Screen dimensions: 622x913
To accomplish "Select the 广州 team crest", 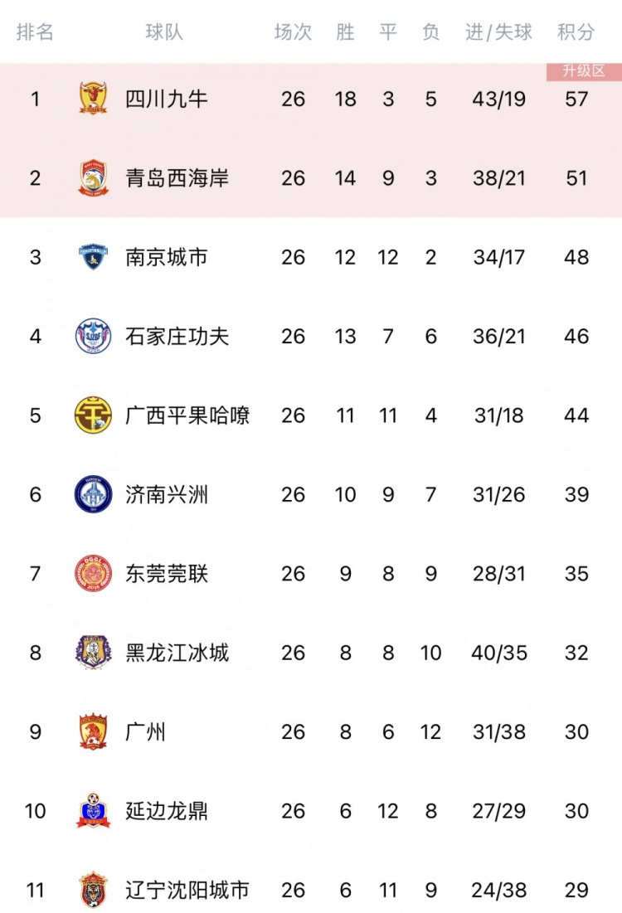I will 93,731.
